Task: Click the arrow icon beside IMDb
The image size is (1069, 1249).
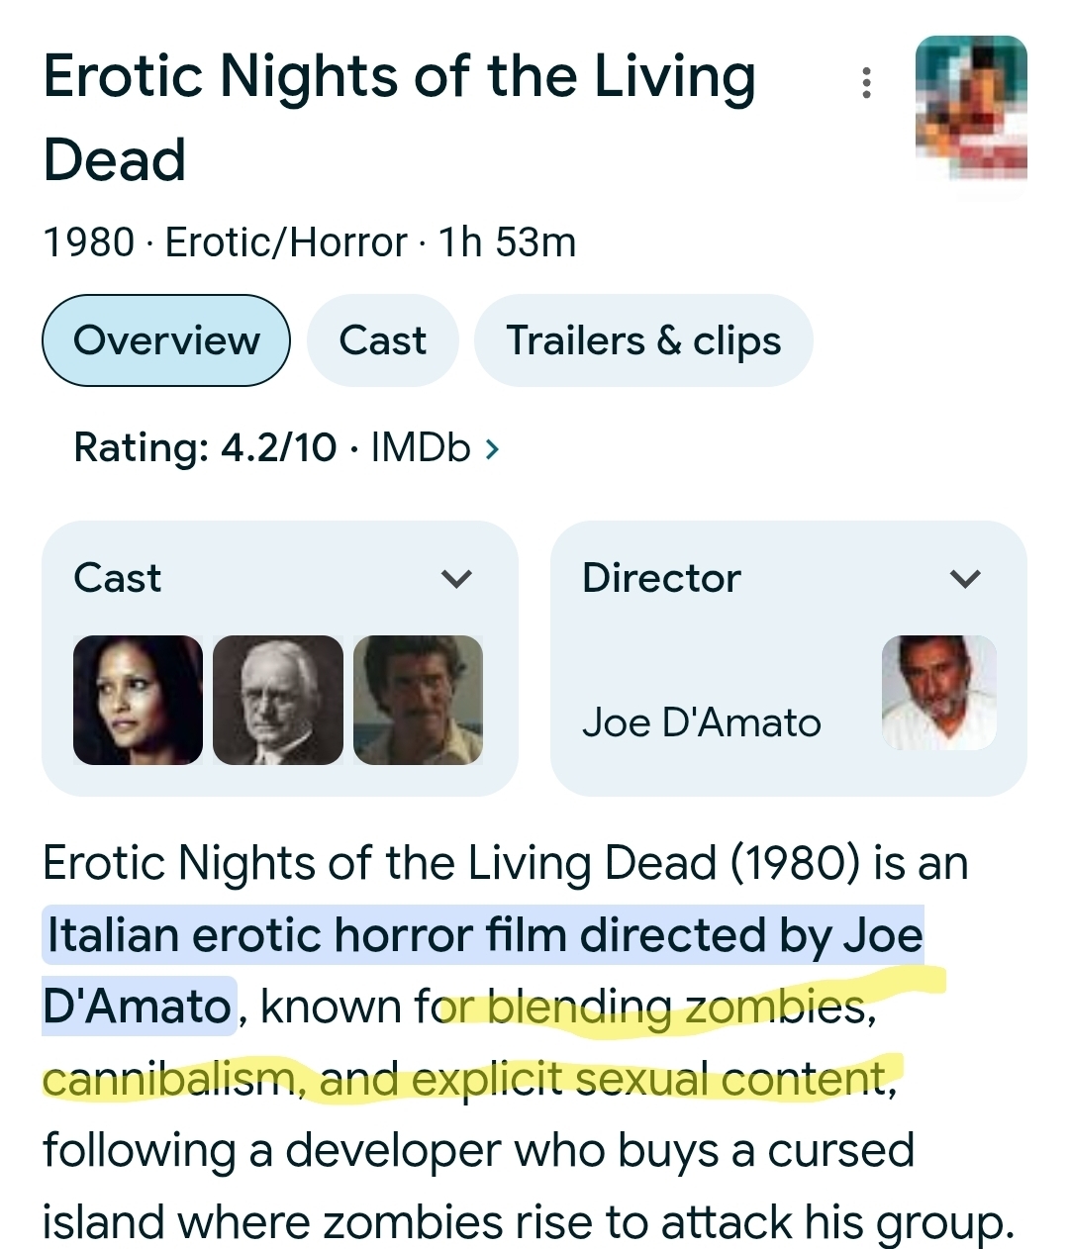Action: pos(492,449)
